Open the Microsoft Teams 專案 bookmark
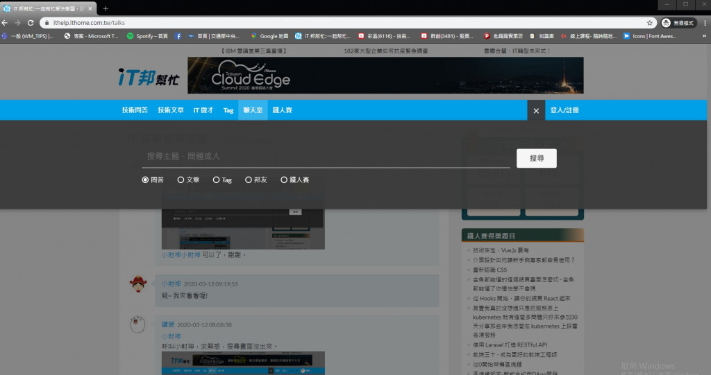711x375 pixels. click(91, 36)
